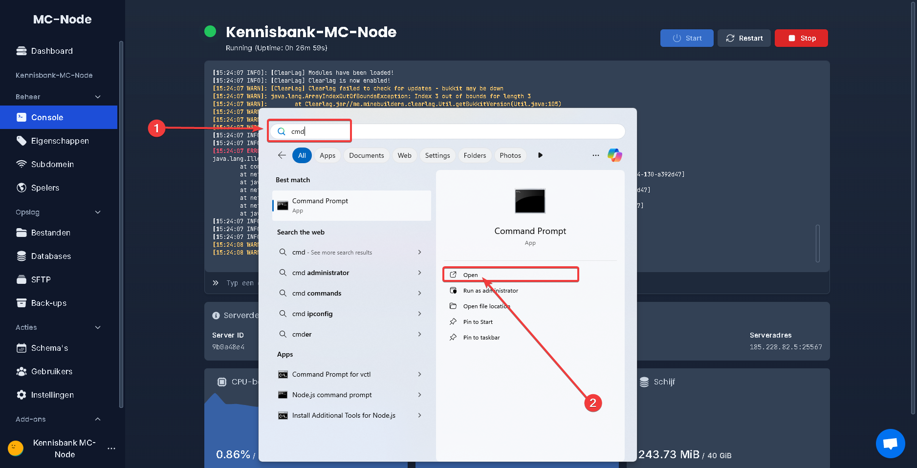Image resolution: width=917 pixels, height=468 pixels.
Task: Click the user avatar smiley icon
Action: [x=16, y=448]
